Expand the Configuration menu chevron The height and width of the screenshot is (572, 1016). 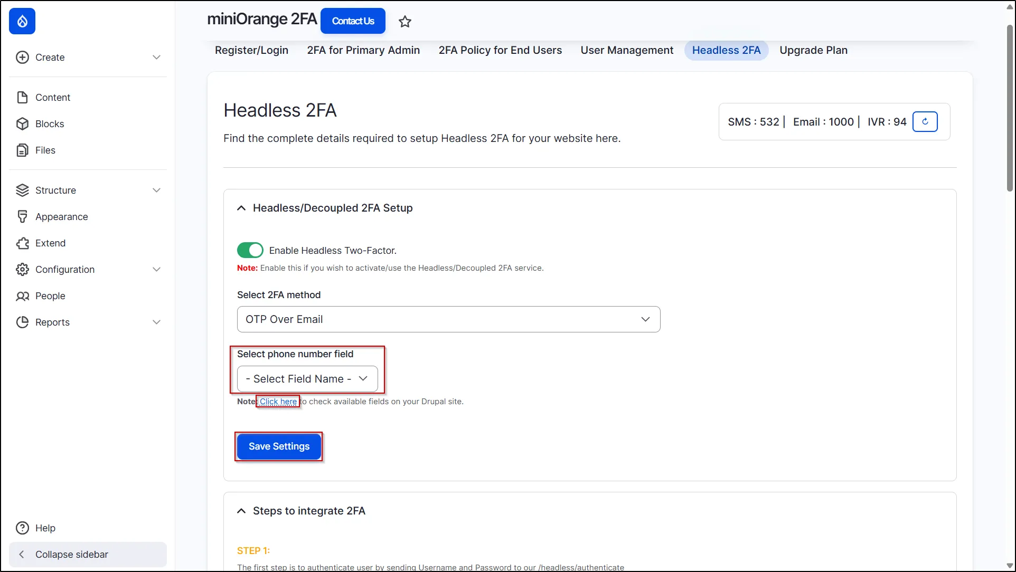(156, 269)
